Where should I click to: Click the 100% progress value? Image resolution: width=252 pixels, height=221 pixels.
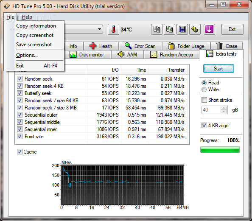233,140
